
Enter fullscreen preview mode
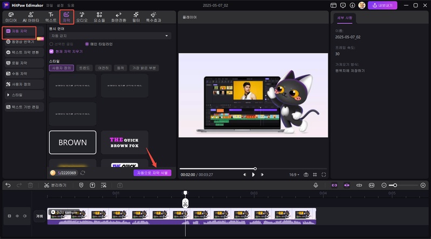(324, 175)
